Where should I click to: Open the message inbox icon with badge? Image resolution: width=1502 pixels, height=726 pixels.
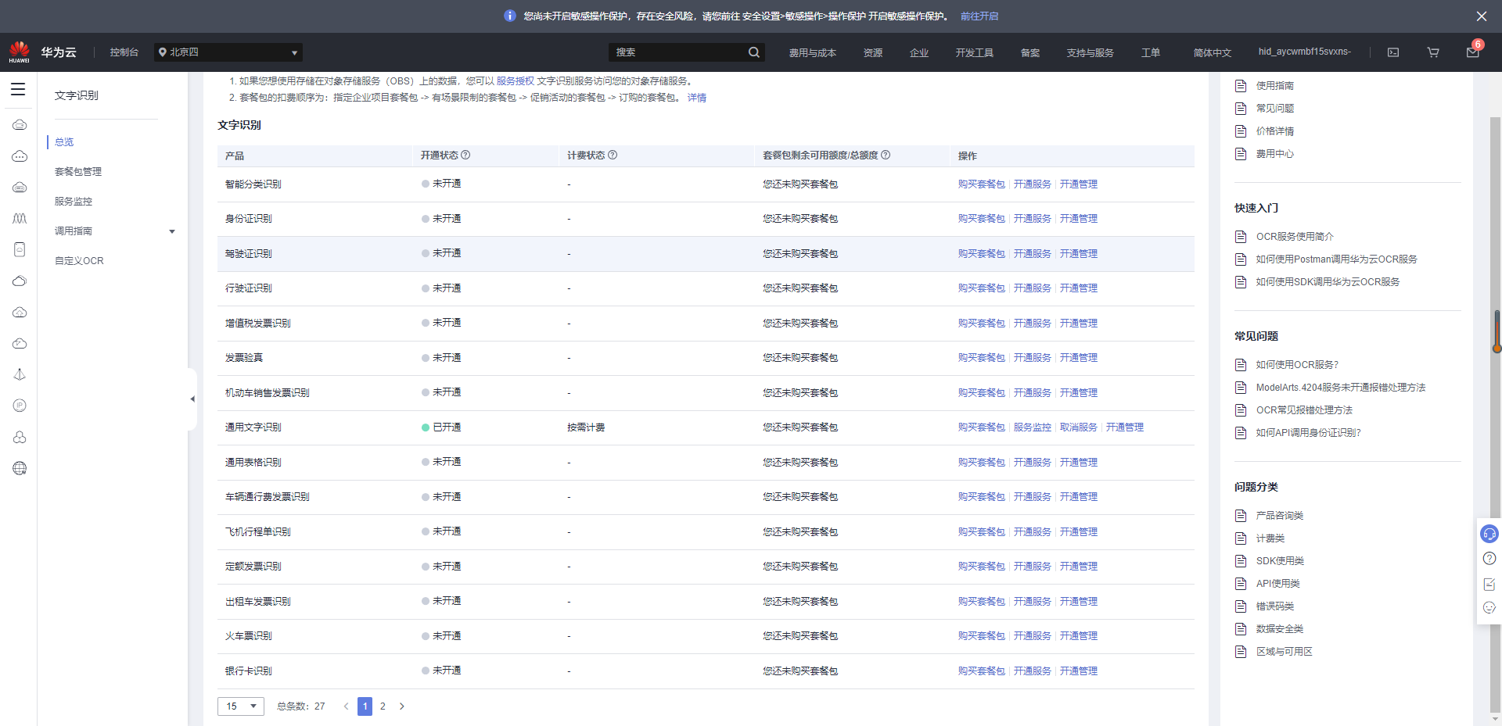1472,52
